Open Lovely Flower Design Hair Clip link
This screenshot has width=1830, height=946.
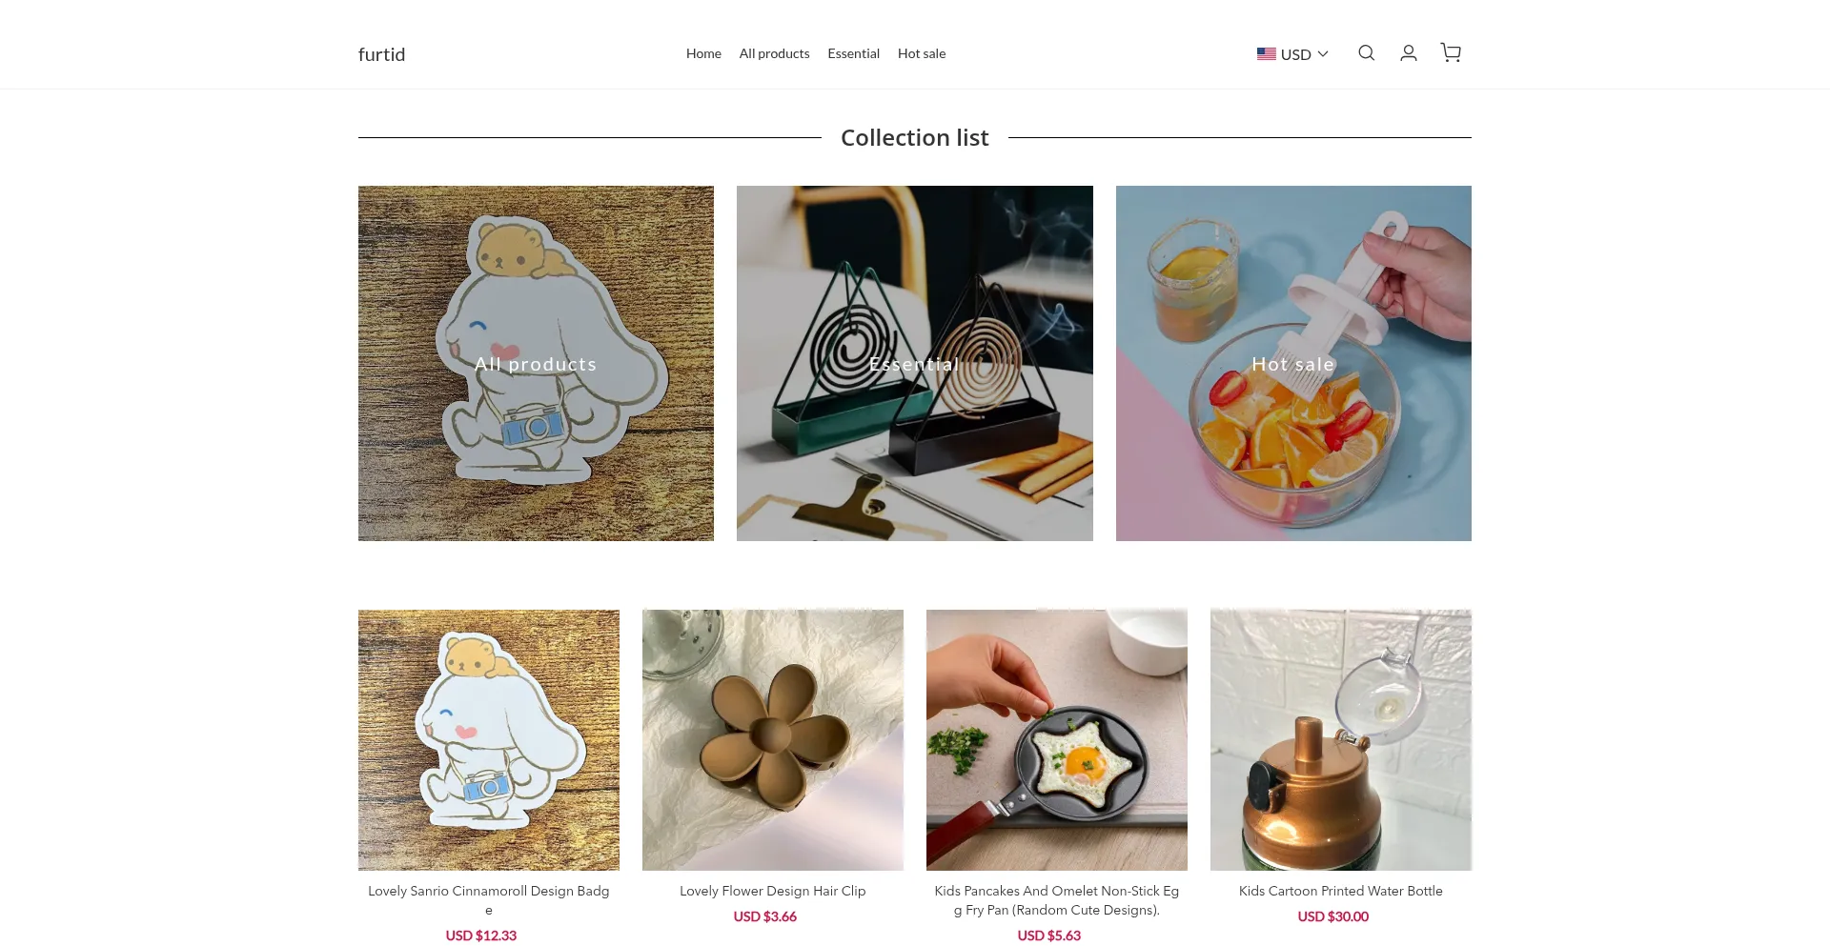(772, 891)
